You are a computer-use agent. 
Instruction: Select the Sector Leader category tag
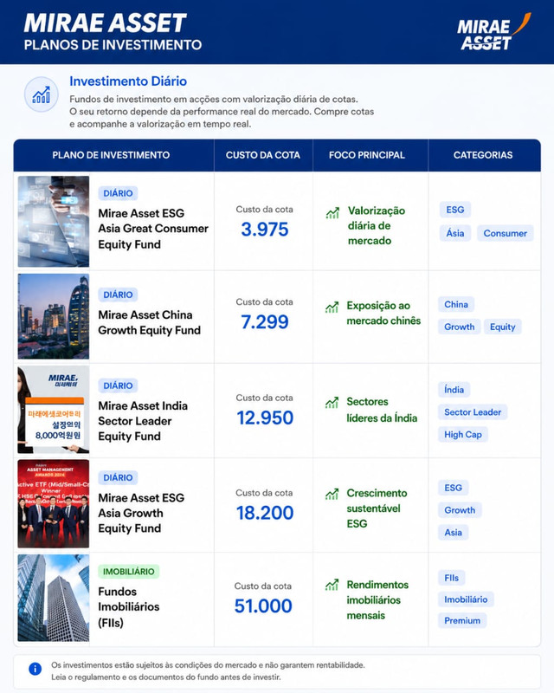tap(473, 412)
